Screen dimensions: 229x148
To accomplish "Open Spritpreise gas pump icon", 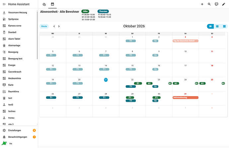I will coord(4,19).
